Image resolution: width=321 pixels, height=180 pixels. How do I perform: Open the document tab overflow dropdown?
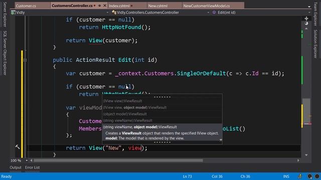(309, 6)
